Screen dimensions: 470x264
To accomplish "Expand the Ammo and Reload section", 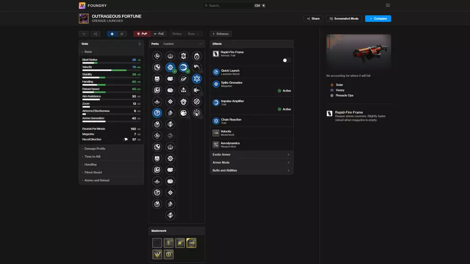I will click(111, 181).
